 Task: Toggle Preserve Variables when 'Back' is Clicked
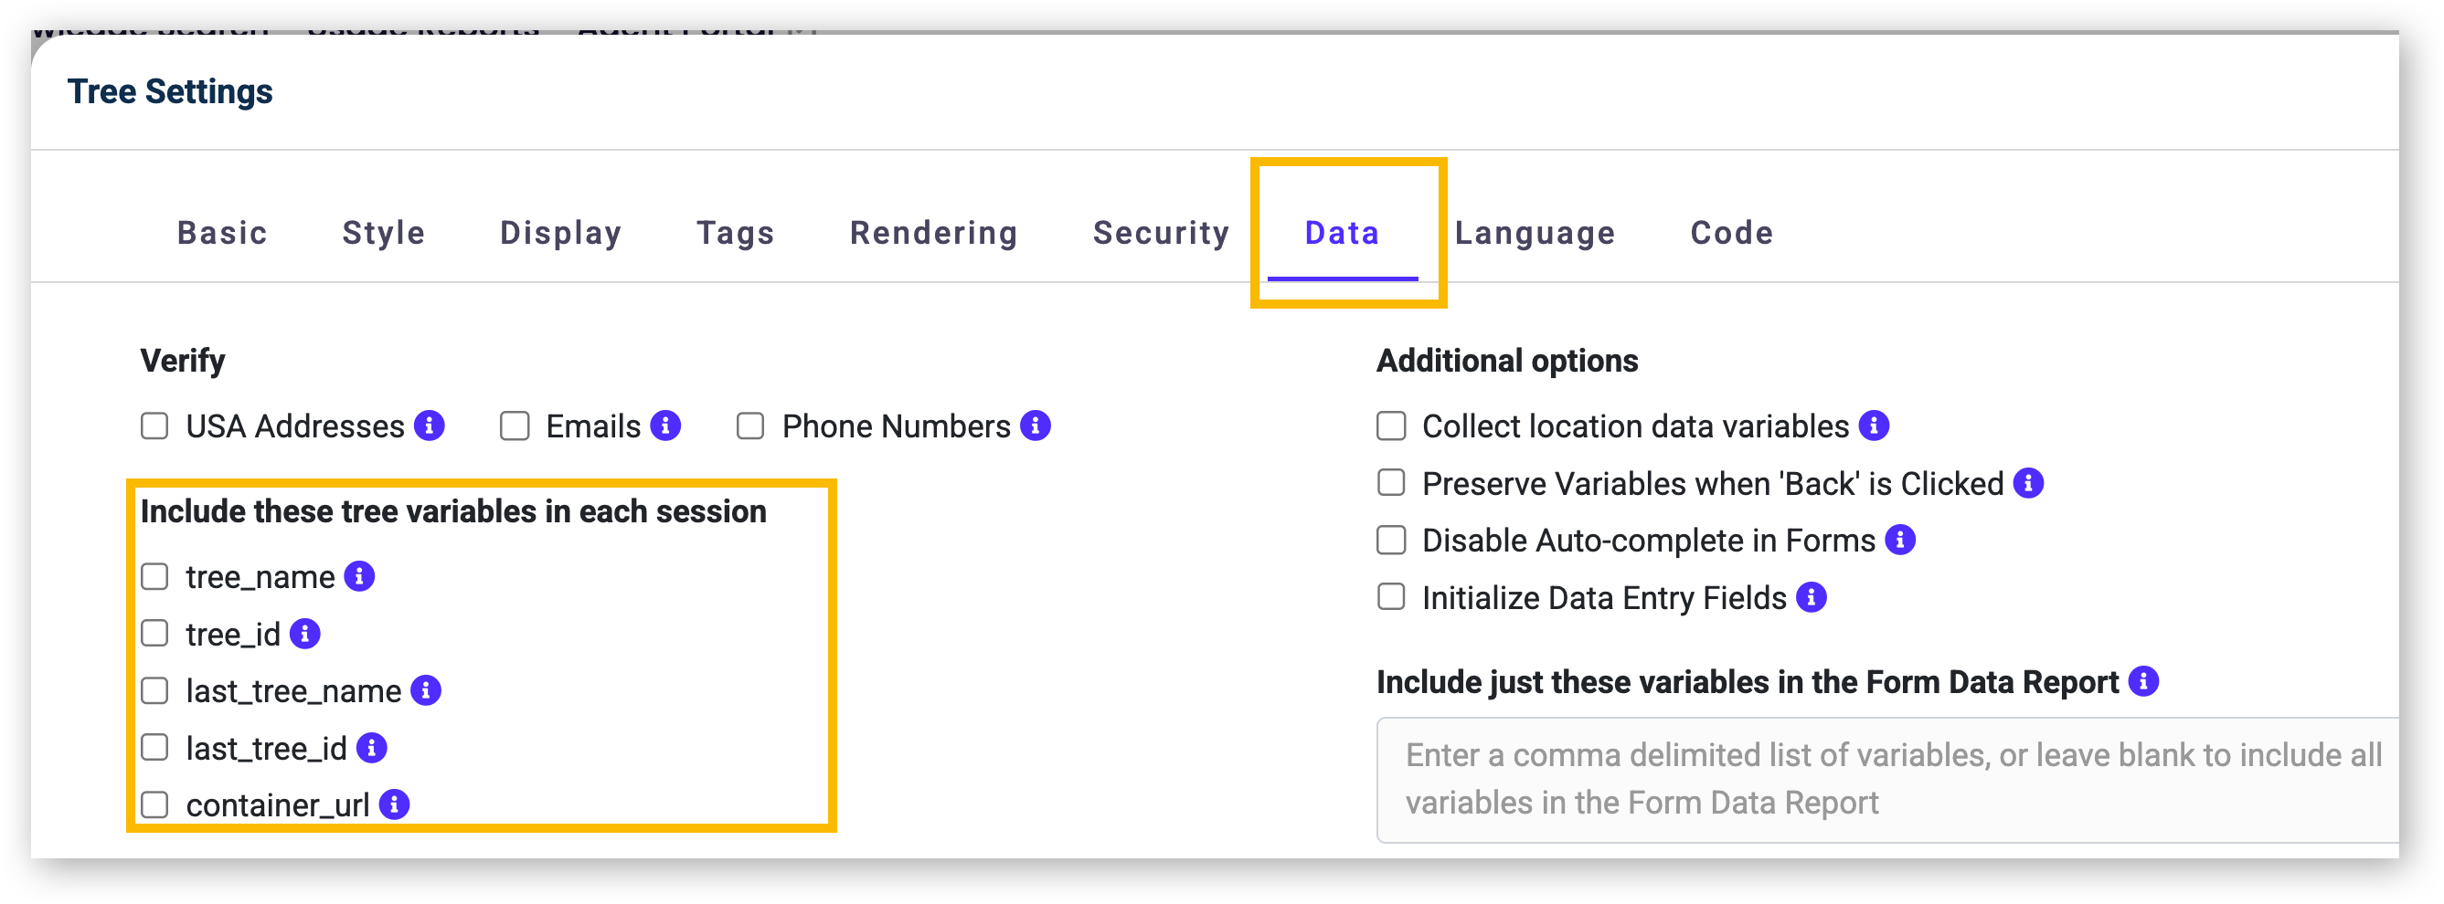pyautogui.click(x=1391, y=482)
